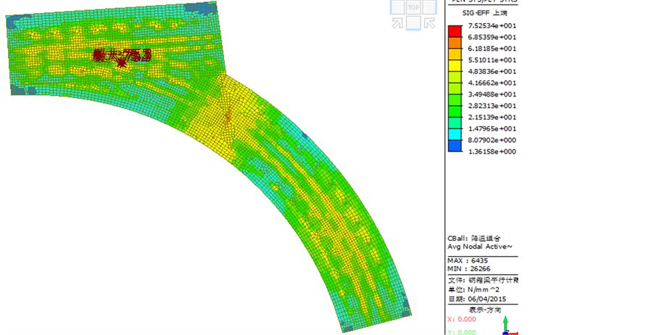The height and width of the screenshot is (335, 655).
Task: Click the TOP face of the view cube
Action: pos(413,7)
